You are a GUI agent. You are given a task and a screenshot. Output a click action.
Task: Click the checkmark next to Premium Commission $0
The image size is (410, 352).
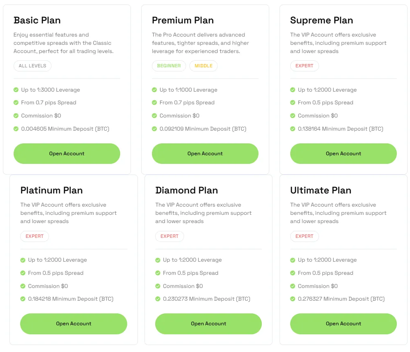click(154, 115)
